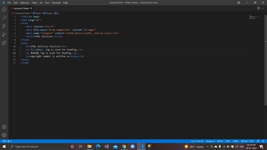267x150 pixels.
Task: Close the Lecture27.html tab
Action: click(x=31, y=8)
